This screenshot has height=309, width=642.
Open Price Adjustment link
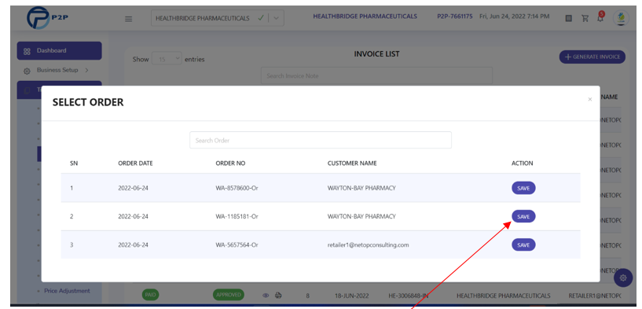pyautogui.click(x=67, y=291)
